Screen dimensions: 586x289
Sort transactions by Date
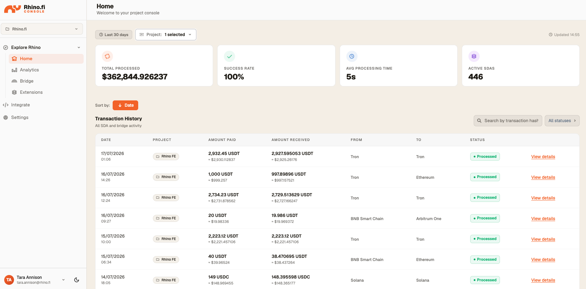[125, 105]
